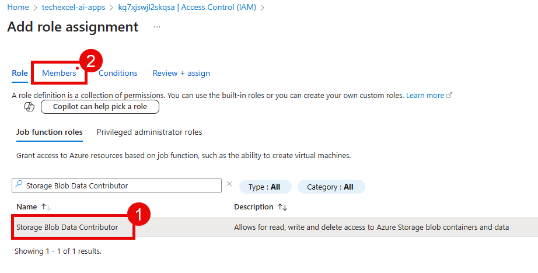Switch to the Role tab
538x273 pixels.
20,73
